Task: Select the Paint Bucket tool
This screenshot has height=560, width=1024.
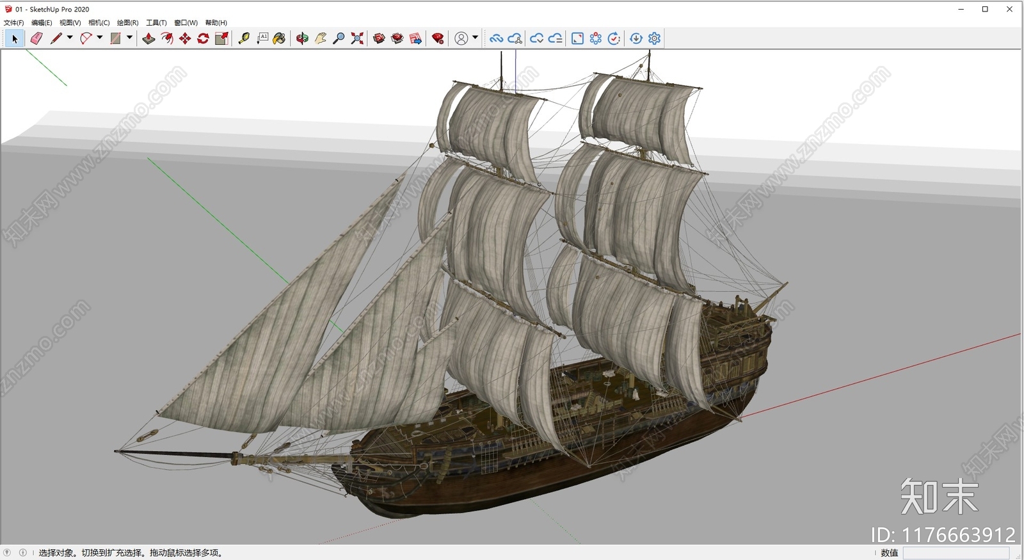Action: point(279,39)
